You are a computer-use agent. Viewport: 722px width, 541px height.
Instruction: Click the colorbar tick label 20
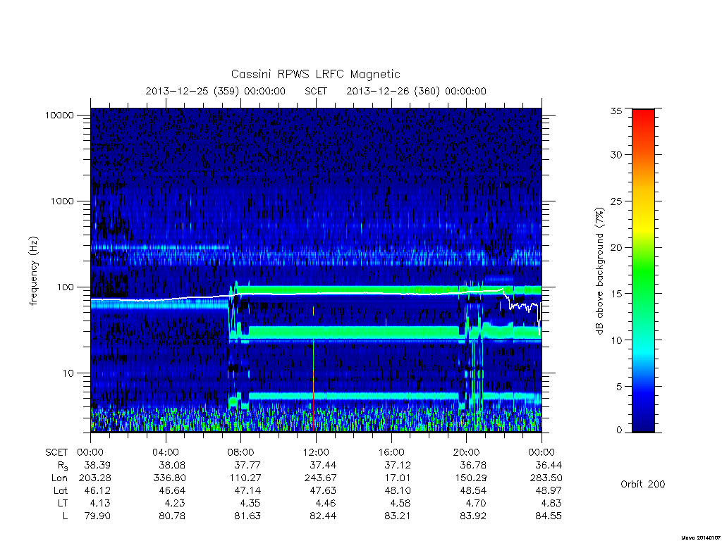(616, 247)
